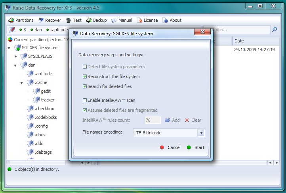
Task: Click the .cache folder icon
Action: coord(30,82)
